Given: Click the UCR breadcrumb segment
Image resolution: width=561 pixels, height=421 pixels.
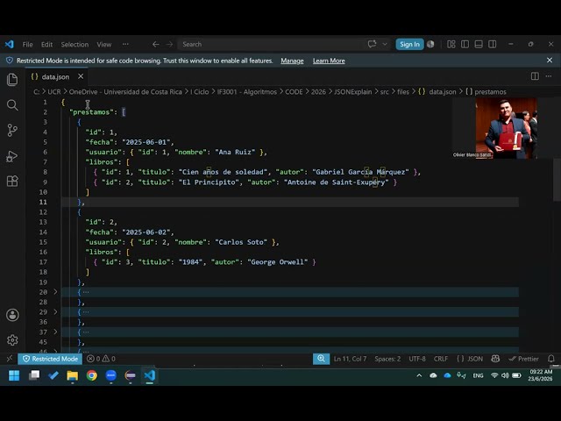Looking at the screenshot, I should coord(54,91).
